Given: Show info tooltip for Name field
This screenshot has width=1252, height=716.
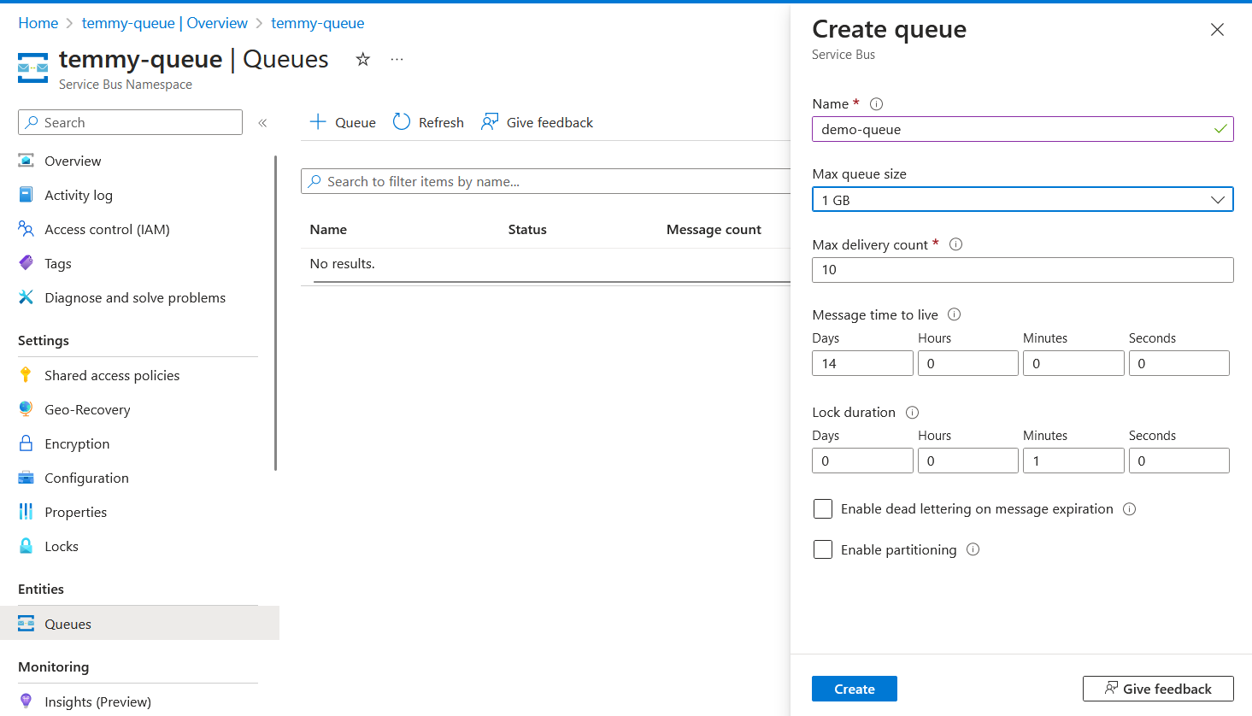Looking at the screenshot, I should (x=876, y=104).
